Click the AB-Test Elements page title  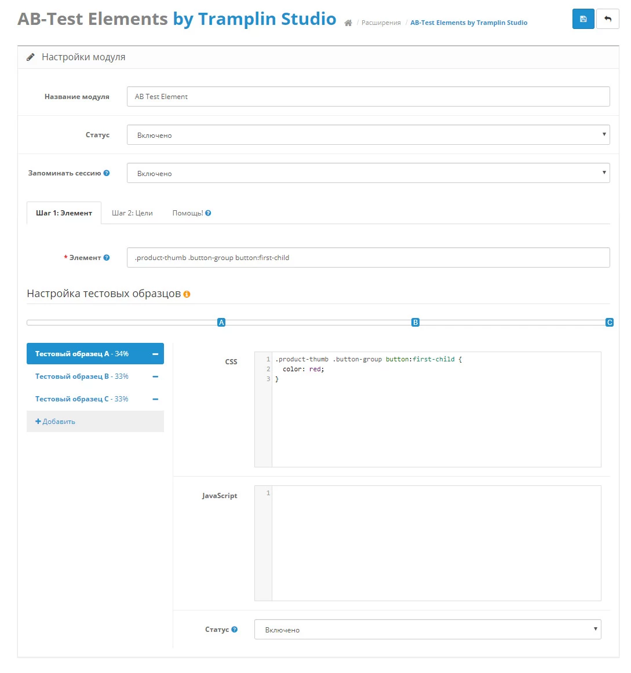177,19
